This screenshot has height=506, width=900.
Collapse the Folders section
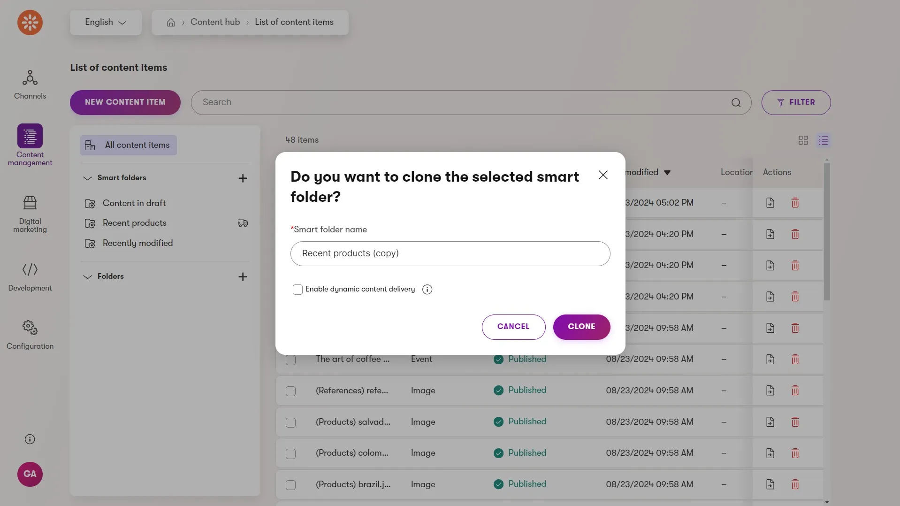coord(87,277)
